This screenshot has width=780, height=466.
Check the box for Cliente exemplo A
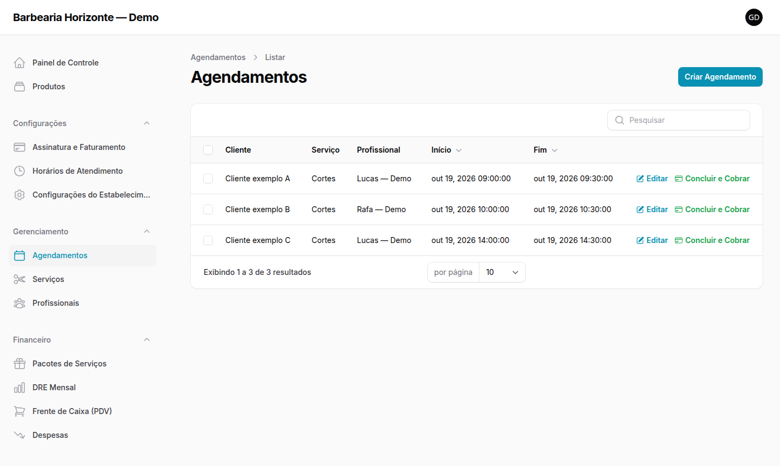[208, 179]
